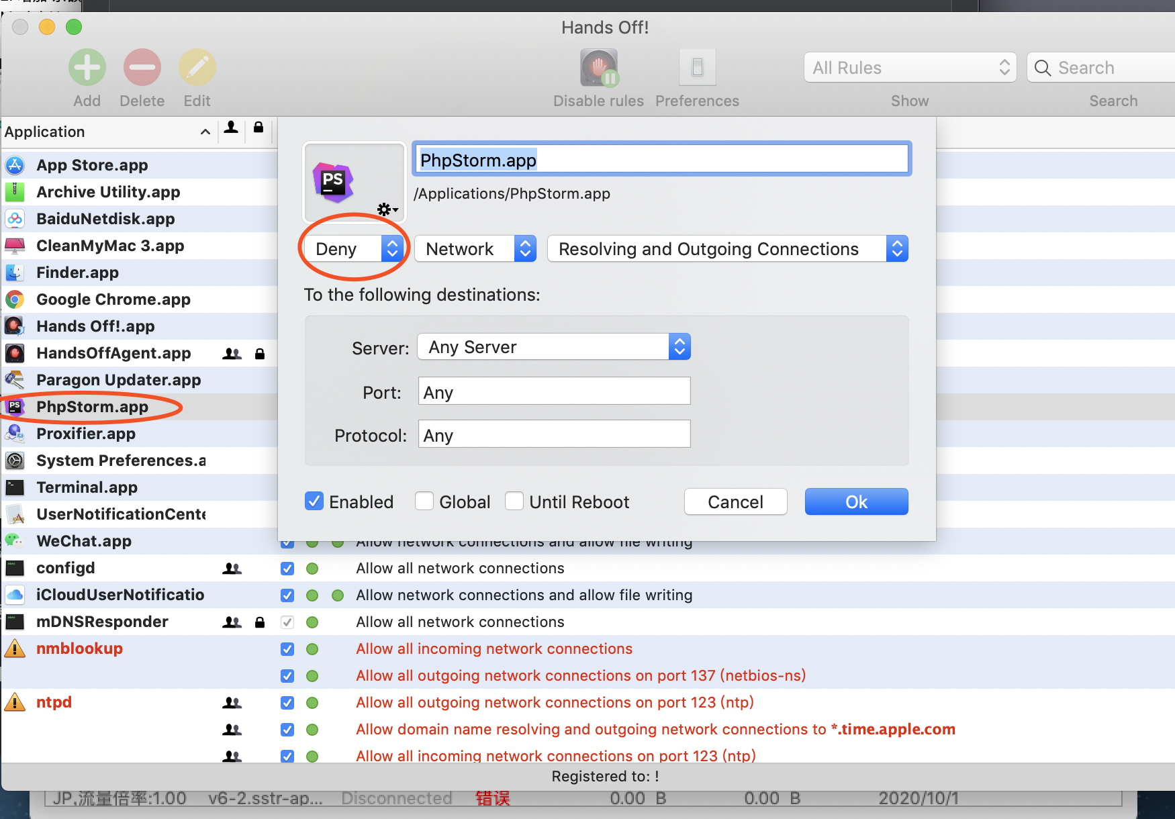The width and height of the screenshot is (1175, 819).
Task: Click the Protocol input field
Action: pyautogui.click(x=555, y=434)
